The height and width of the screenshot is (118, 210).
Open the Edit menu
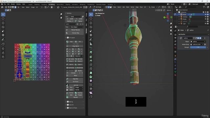click(x=8, y=4)
